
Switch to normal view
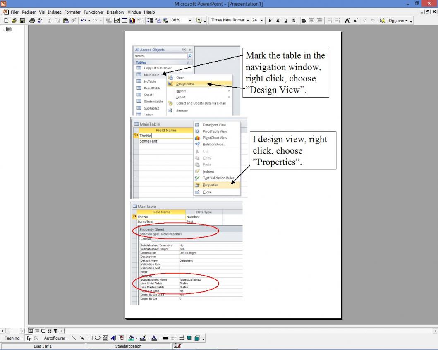(x=31, y=331)
